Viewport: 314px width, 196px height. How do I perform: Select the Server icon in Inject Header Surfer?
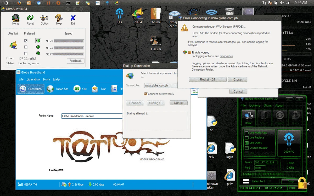(264, 117)
